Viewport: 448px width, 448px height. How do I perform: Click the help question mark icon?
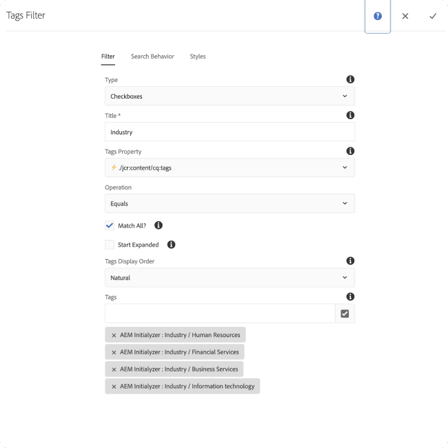pyautogui.click(x=378, y=16)
